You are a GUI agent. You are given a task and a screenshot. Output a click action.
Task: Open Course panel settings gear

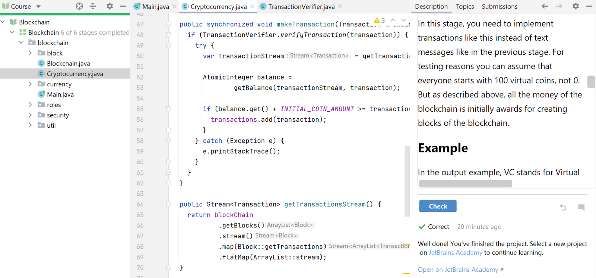pyautogui.click(x=110, y=6)
